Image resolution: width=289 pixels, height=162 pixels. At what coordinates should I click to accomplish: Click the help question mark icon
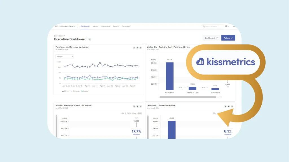coord(227,26)
